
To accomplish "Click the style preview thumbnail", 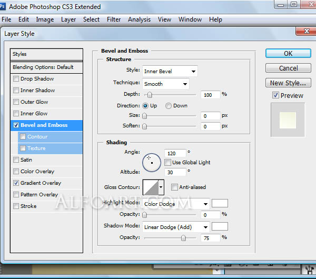I will pos(288,120).
